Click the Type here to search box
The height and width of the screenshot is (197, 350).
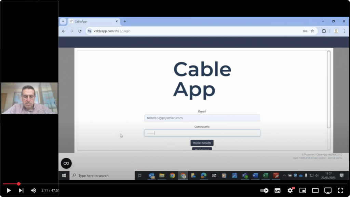click(x=102, y=175)
